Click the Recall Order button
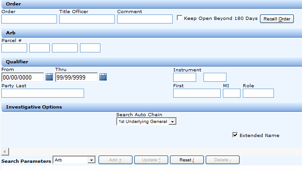This screenshot has height=170, width=302. pos(277,19)
